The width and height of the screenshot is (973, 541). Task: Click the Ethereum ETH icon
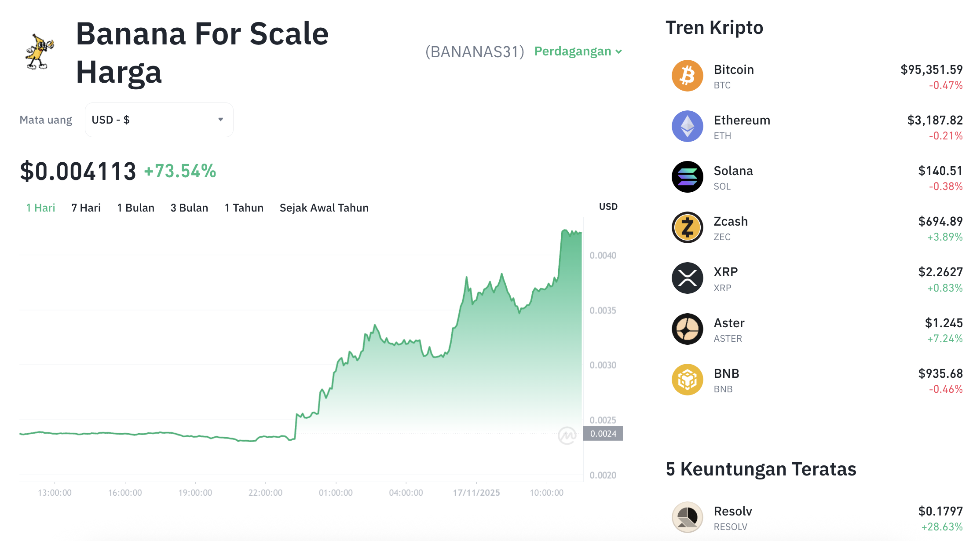click(687, 126)
